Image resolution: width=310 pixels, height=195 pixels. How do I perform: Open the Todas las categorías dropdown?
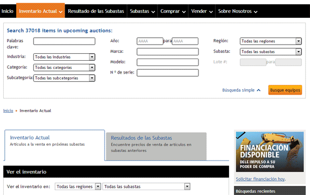pyautogui.click(x=64, y=68)
